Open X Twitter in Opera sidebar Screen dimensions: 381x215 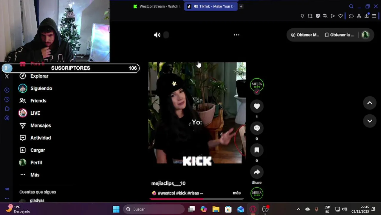[7, 76]
